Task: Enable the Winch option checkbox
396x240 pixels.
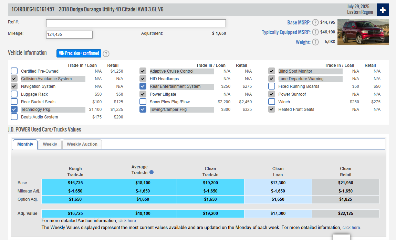Action: [272, 102]
